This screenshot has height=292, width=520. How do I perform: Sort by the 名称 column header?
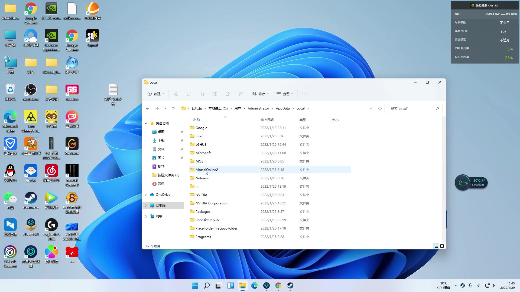(197, 120)
